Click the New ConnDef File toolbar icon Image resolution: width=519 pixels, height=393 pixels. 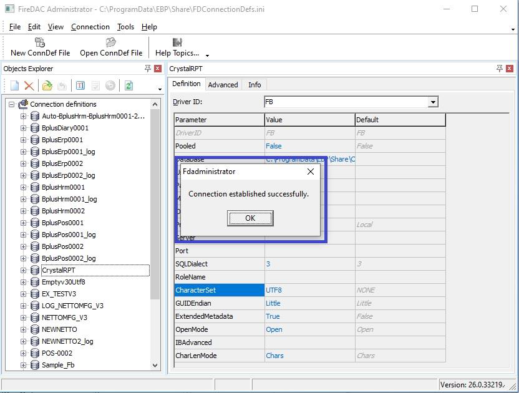point(40,42)
